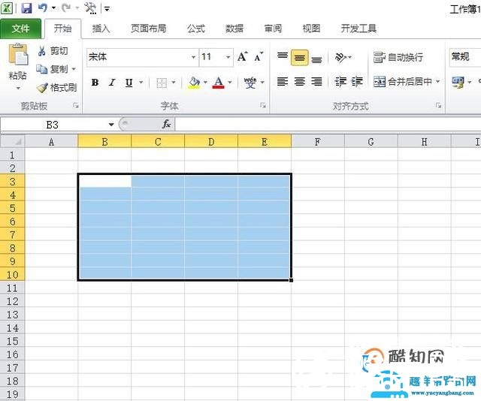481x401 pixels.
Task: Open the underline style dropdown arrow
Action: 141,83
